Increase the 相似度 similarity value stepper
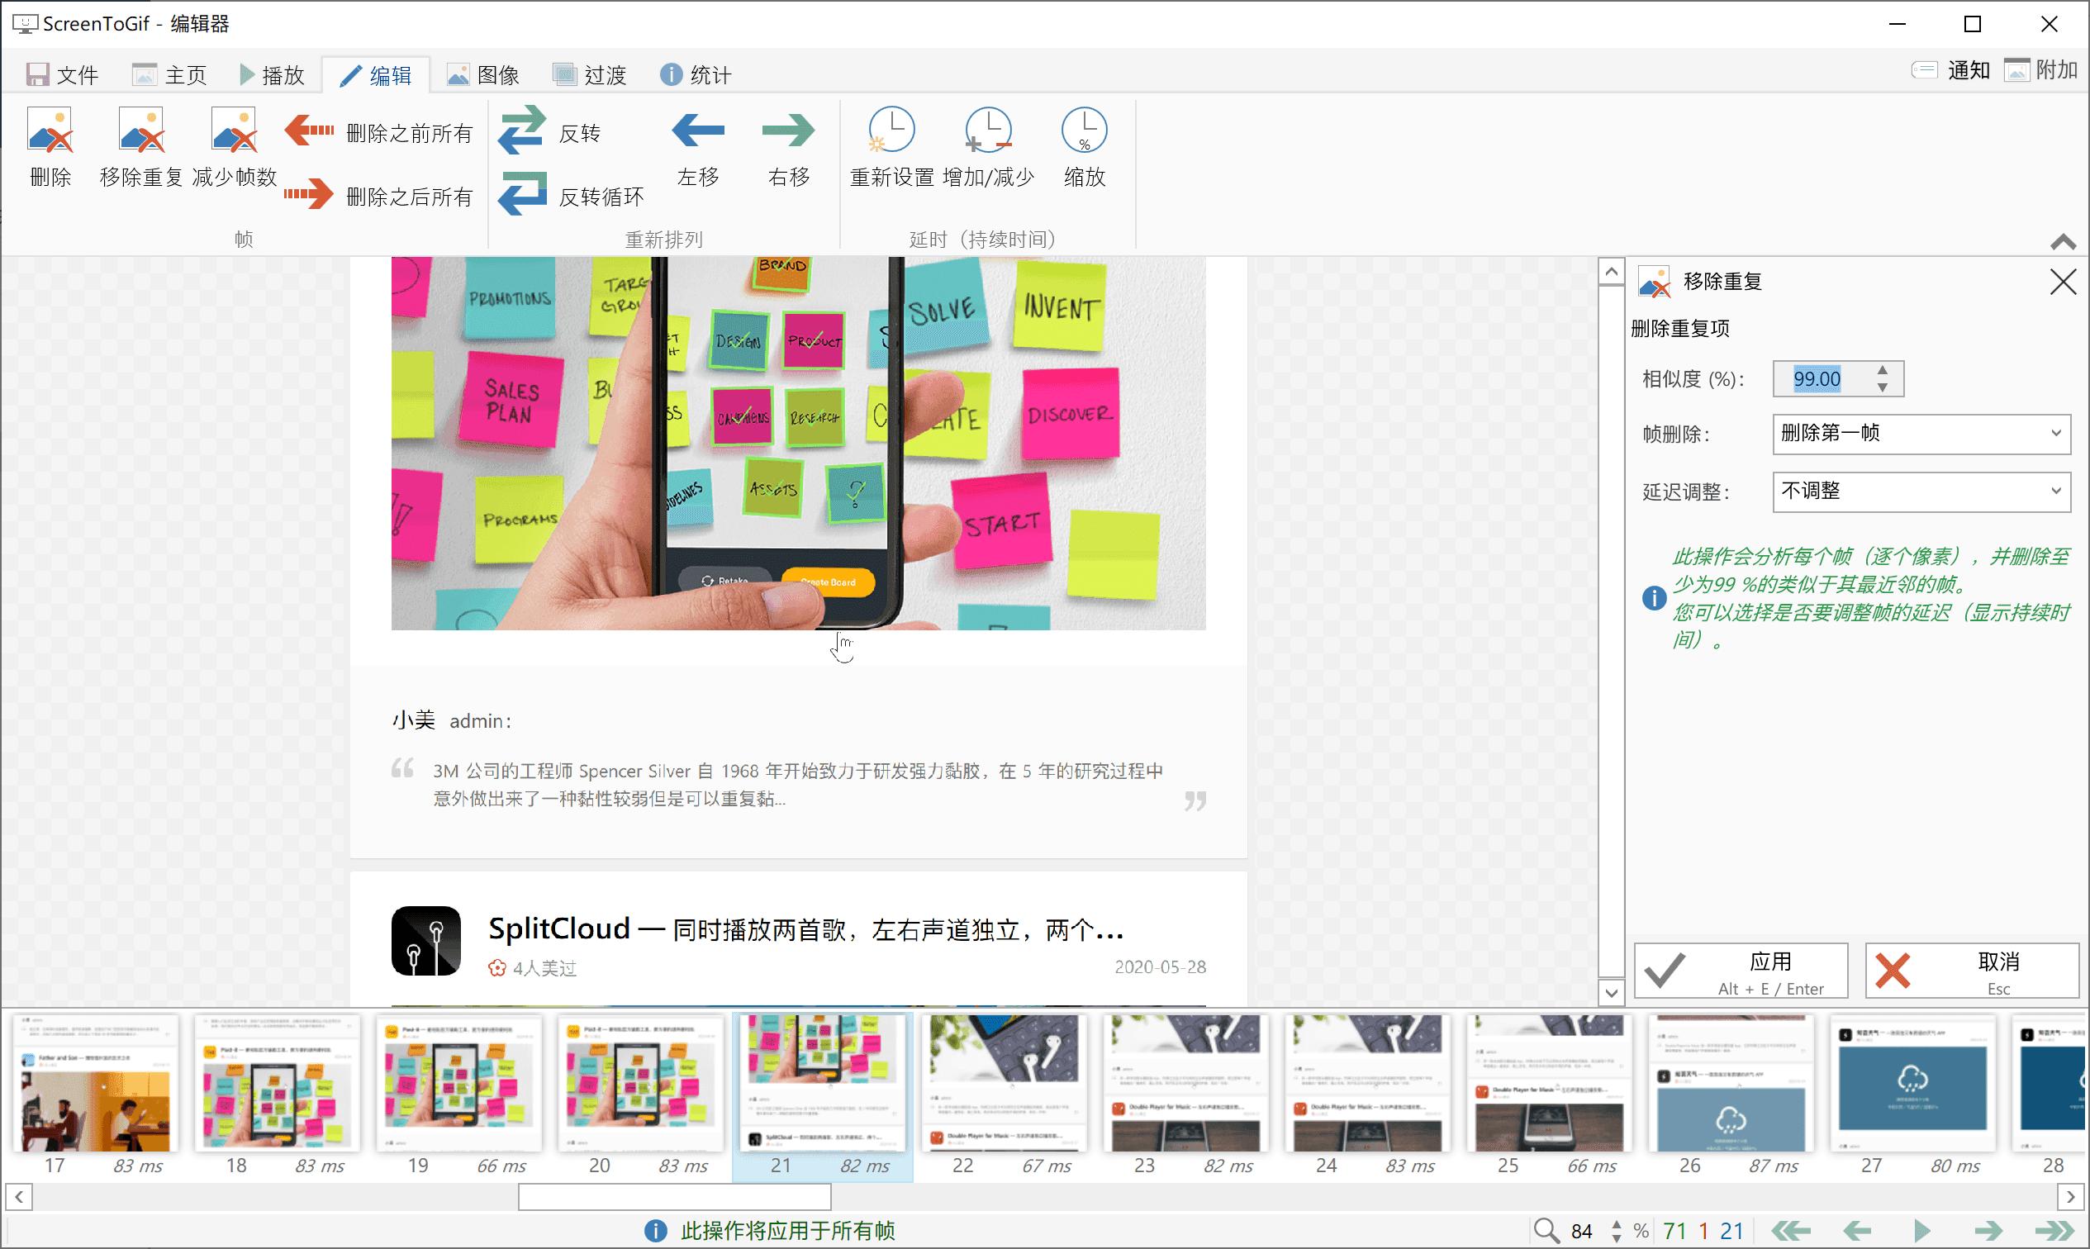Screen dimensions: 2090x1249 coord(1883,370)
